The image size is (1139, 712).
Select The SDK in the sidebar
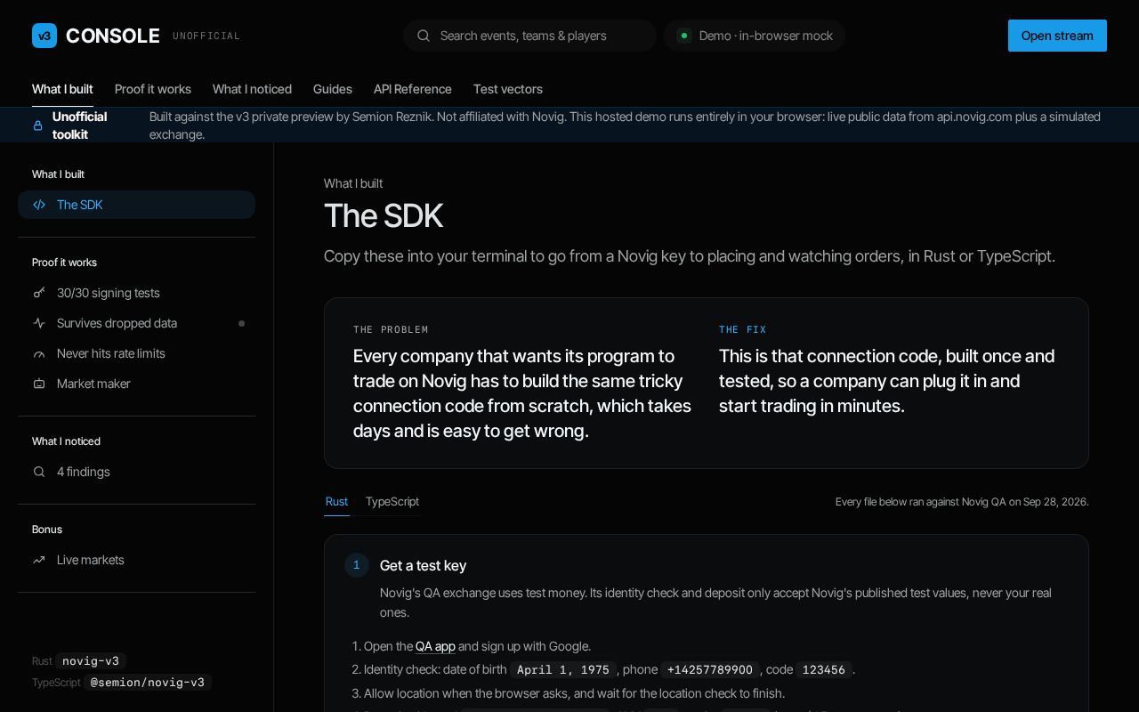[136, 205]
